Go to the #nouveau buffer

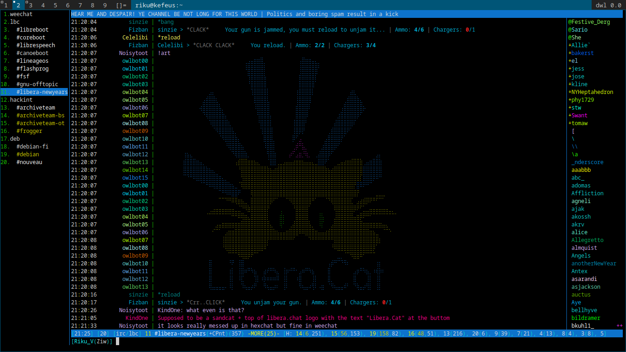coord(29,162)
